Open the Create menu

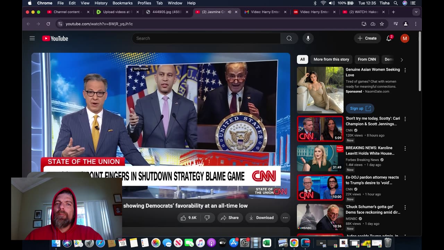[x=367, y=38]
